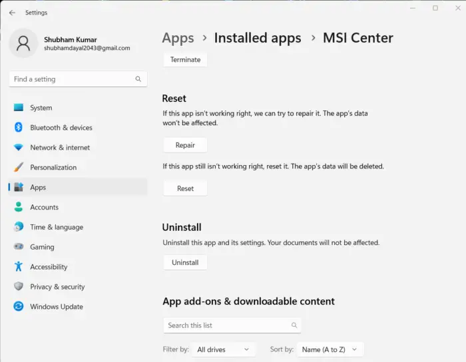Click the Windows Update sync icon

19,306
